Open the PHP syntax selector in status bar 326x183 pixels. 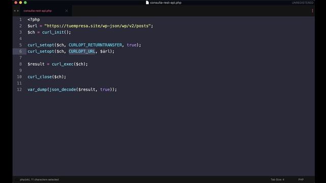coord(301,179)
